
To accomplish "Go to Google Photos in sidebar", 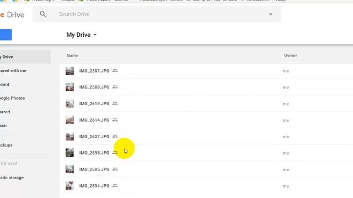I will pos(12,98).
